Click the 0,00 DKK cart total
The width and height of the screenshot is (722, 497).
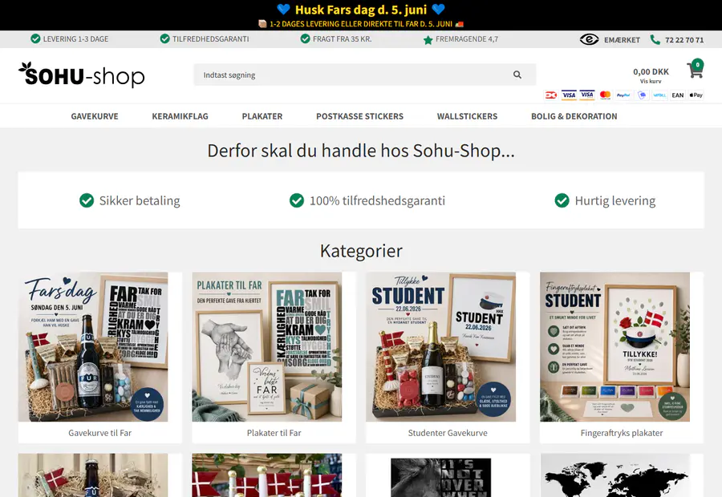click(x=651, y=72)
